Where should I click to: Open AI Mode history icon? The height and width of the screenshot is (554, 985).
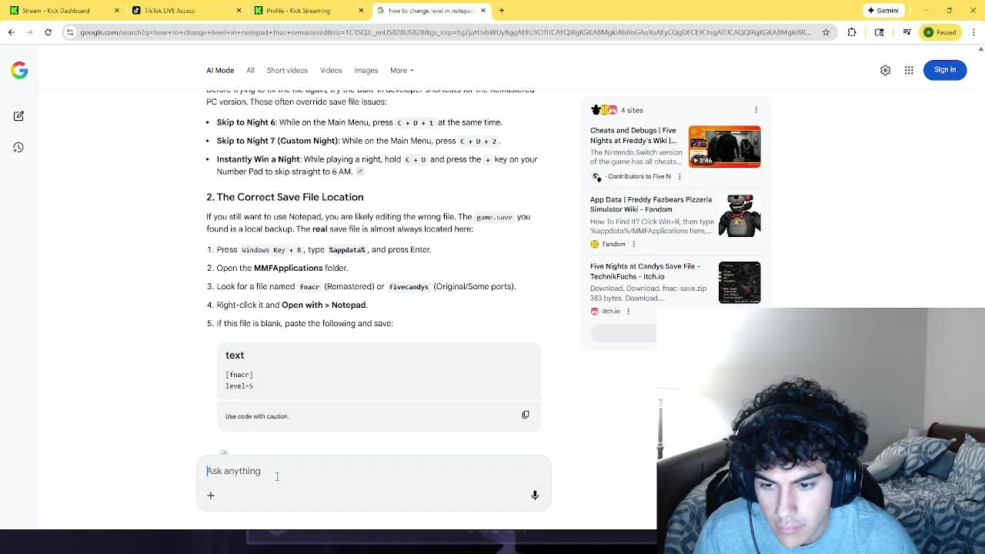(x=18, y=148)
